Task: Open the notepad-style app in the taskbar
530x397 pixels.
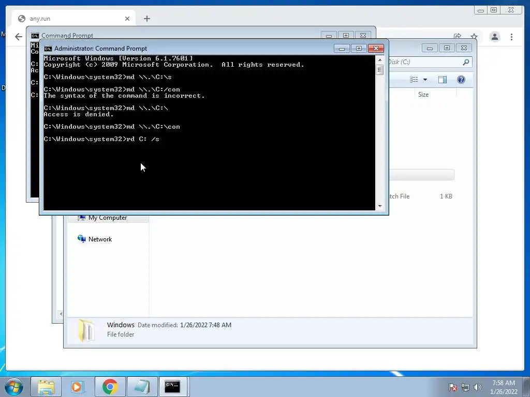Action: 142,387
